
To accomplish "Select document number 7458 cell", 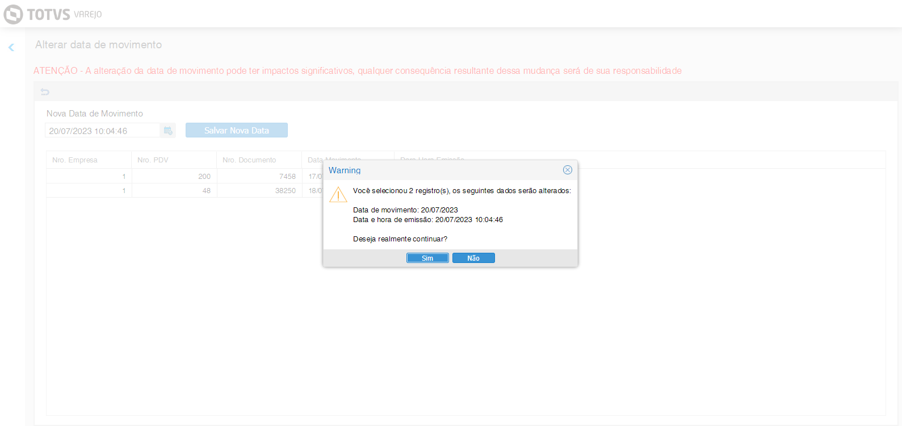I will click(x=259, y=176).
